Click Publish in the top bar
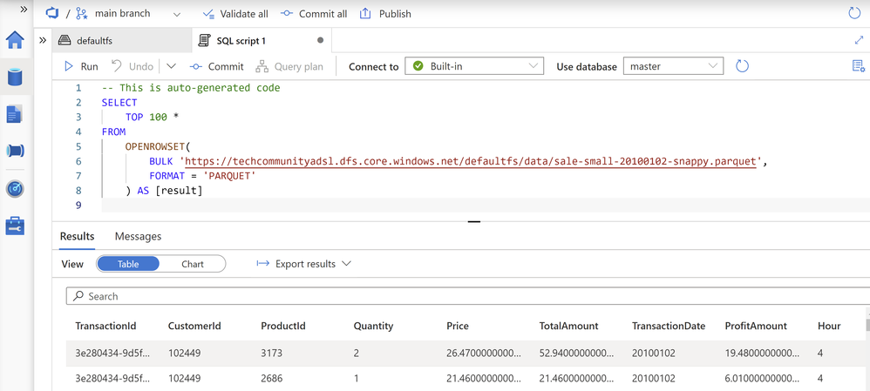Image resolution: width=870 pixels, height=391 pixels. point(385,14)
